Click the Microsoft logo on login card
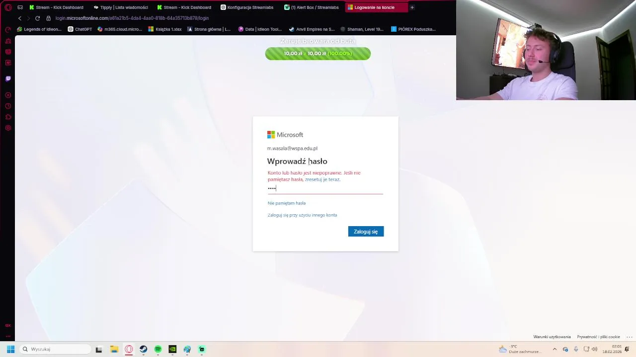 tap(285, 135)
